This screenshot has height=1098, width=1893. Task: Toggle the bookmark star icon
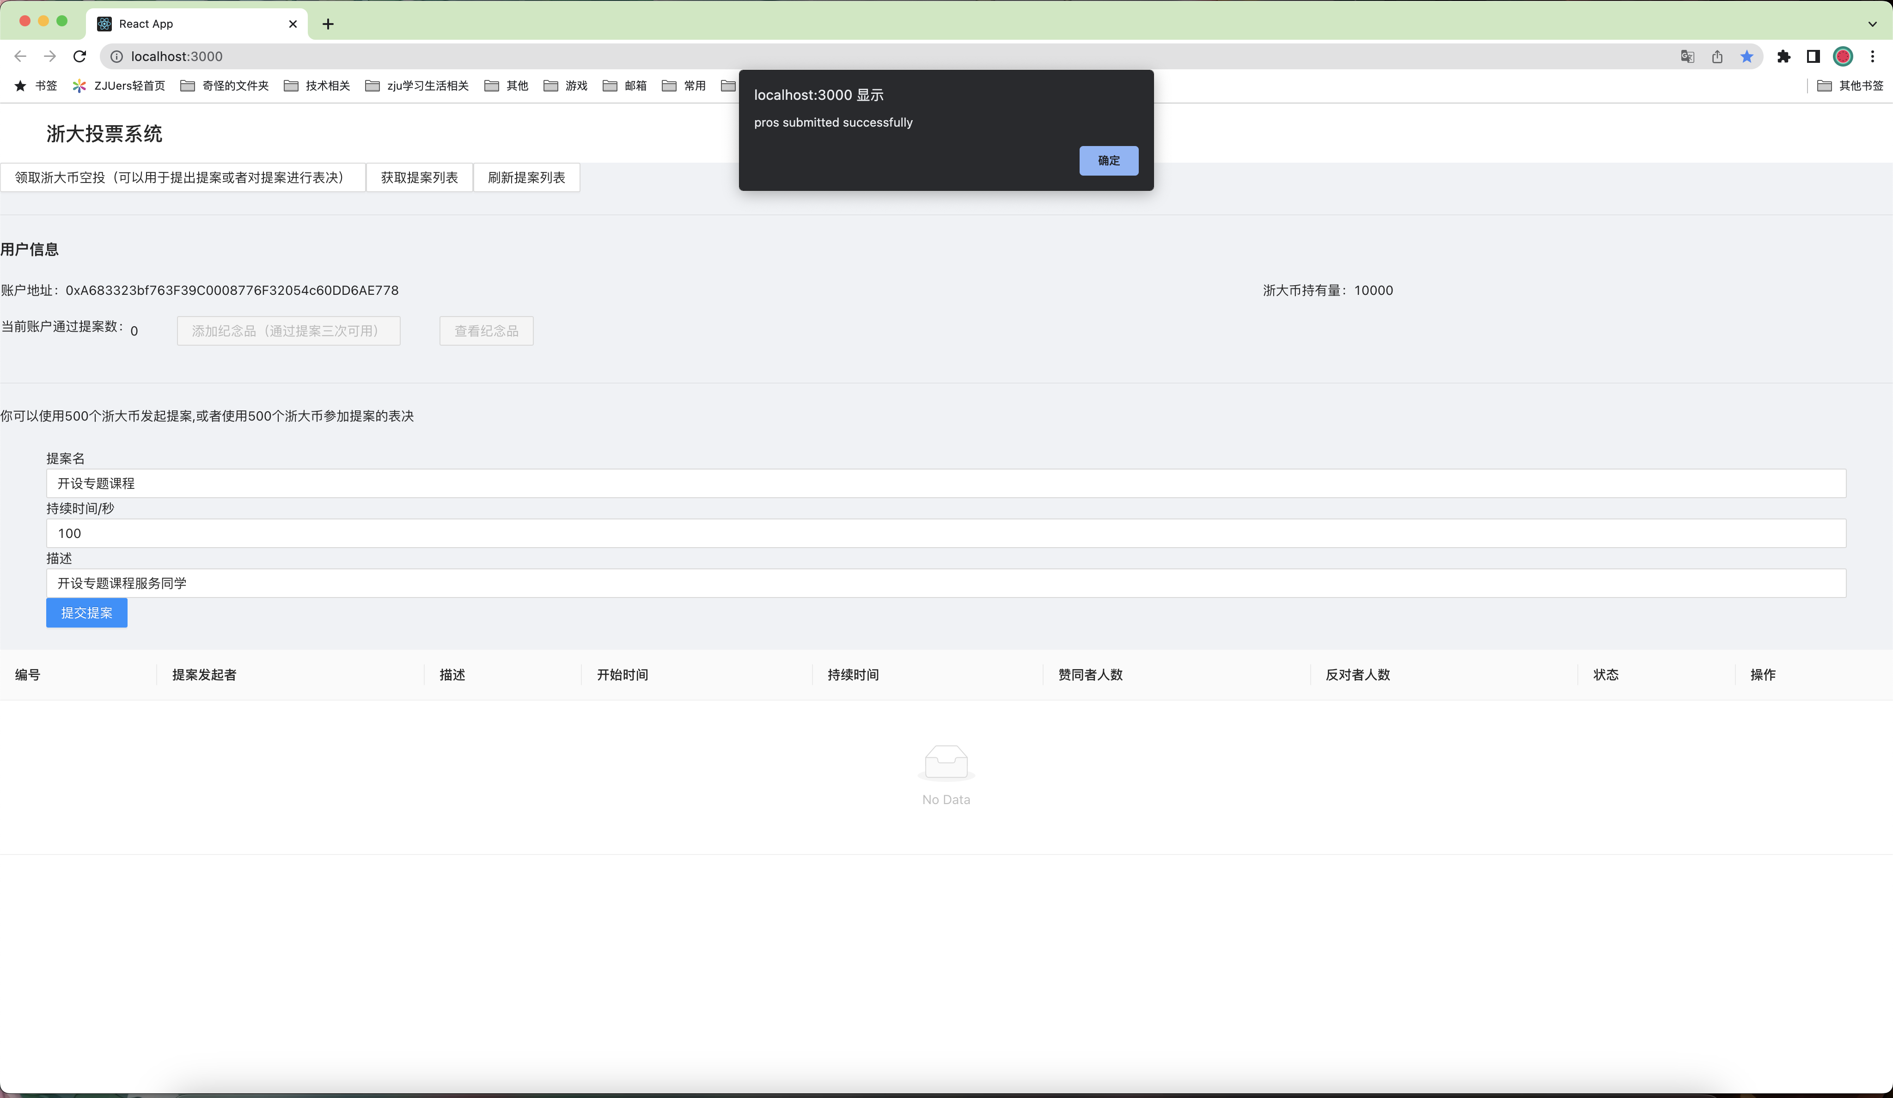pos(1746,56)
